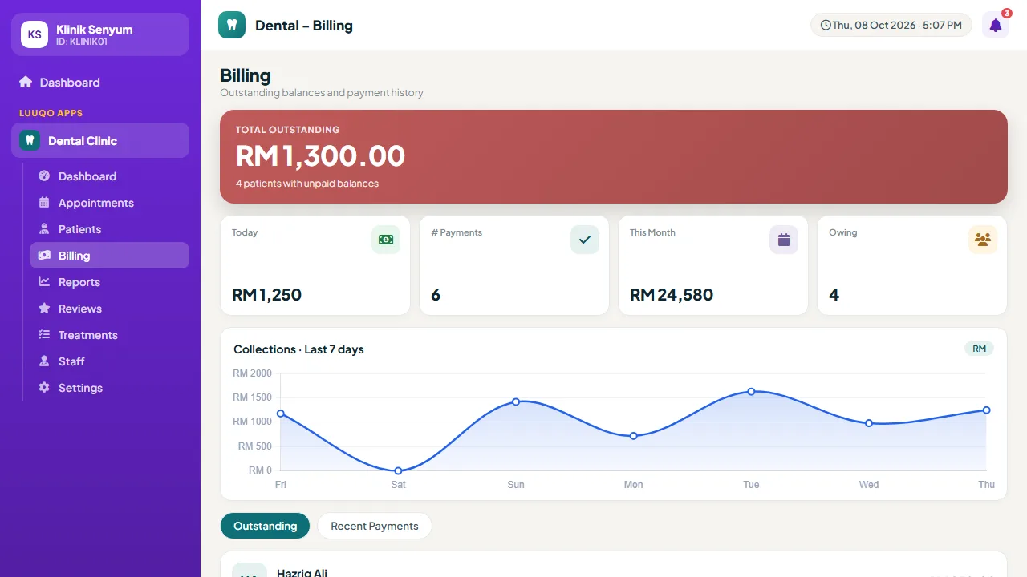Click the home icon beside Dashboard
1027x577 pixels.
tap(26, 83)
